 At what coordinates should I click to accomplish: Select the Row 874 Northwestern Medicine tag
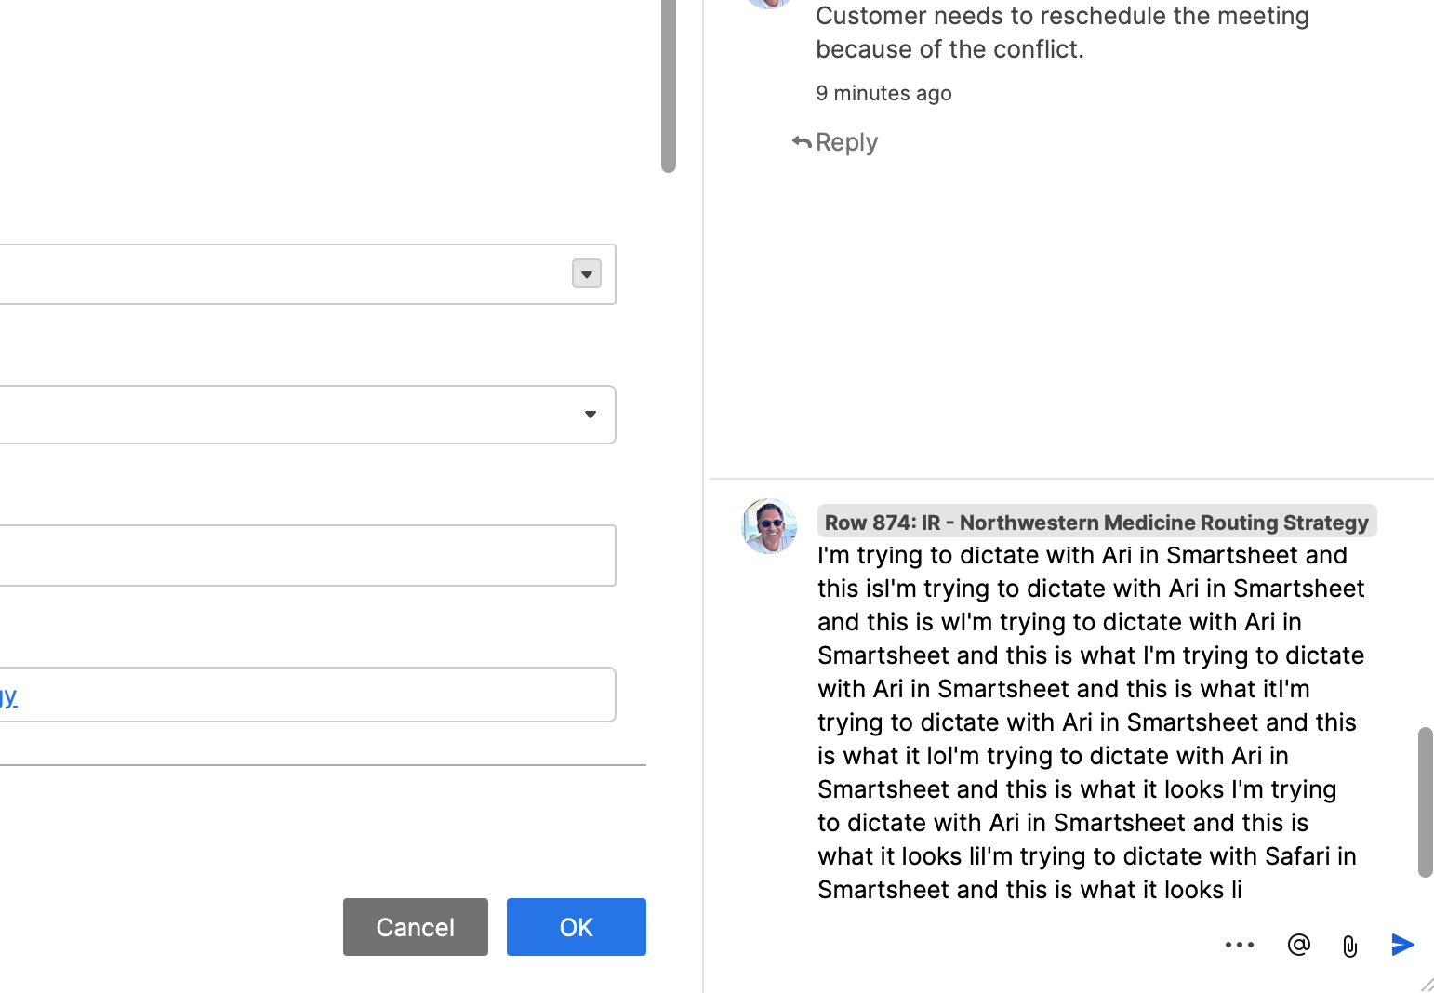tap(1096, 522)
